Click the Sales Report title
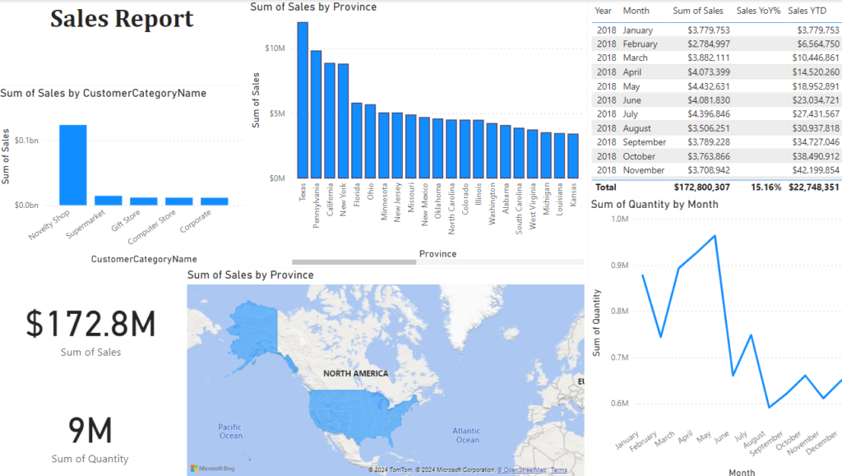The height and width of the screenshot is (476, 842). [122, 19]
